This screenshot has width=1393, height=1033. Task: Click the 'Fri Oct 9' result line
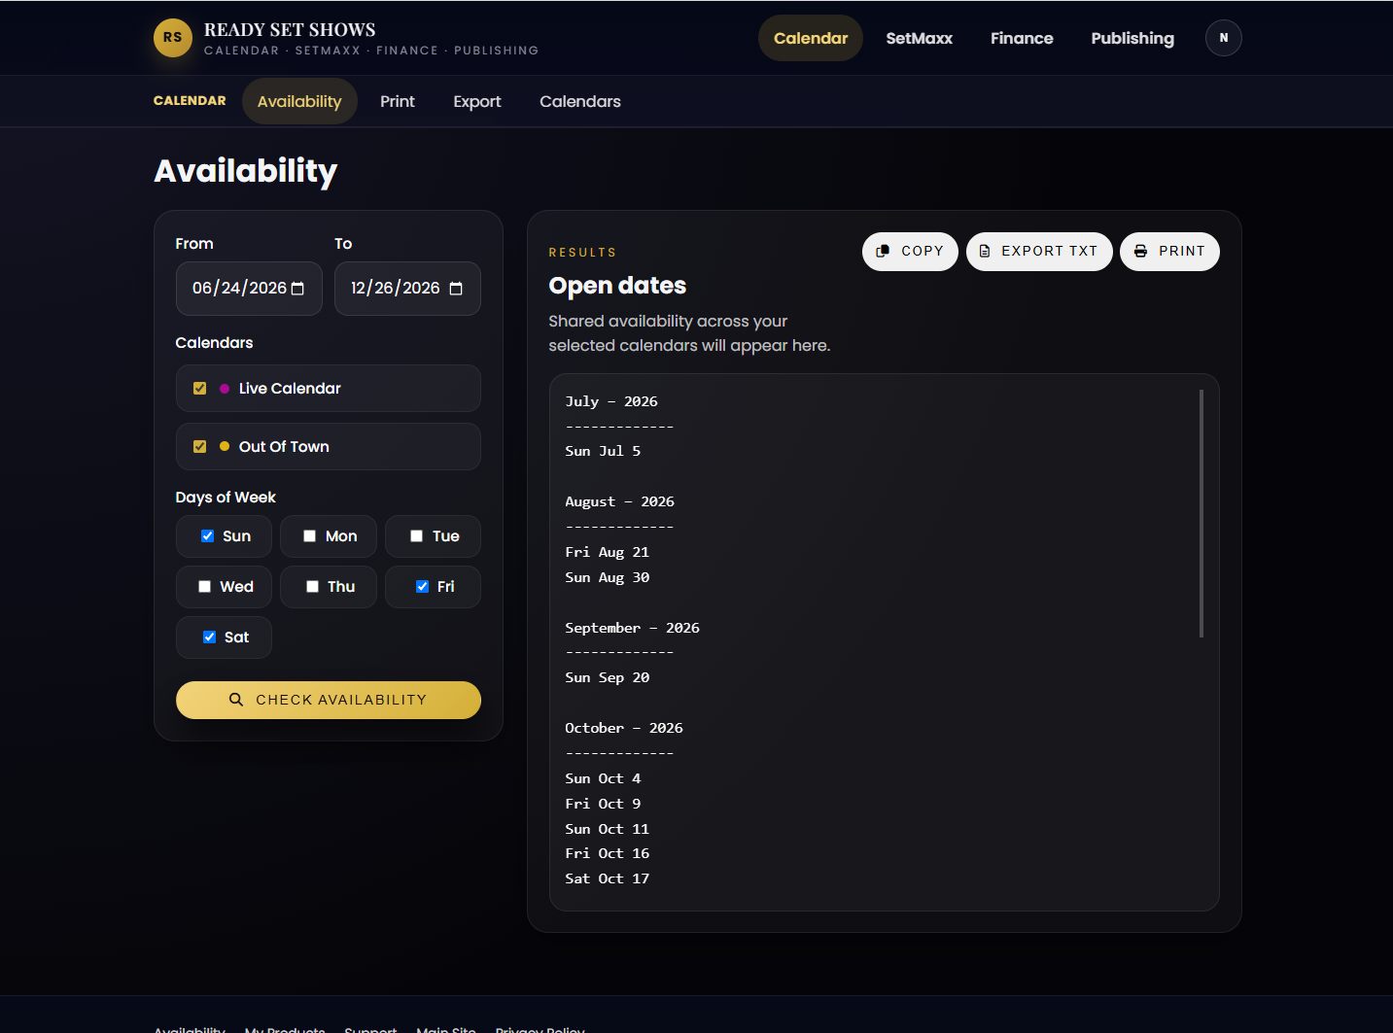[x=603, y=804]
